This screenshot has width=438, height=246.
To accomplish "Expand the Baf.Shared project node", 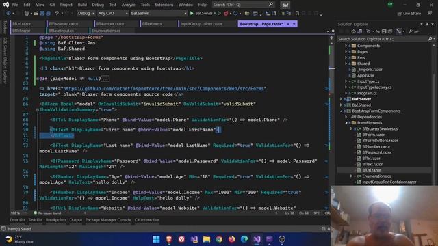I will 341,105.
